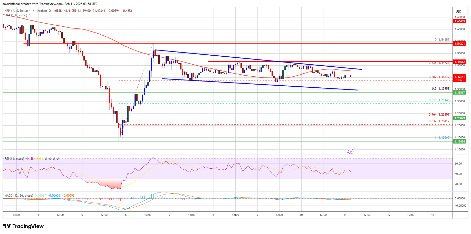Click the resistance price label 1.54201

(x=460, y=44)
